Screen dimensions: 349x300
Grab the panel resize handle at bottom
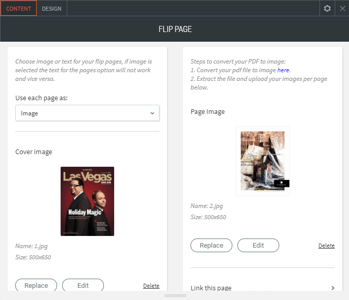(x=175, y=295)
